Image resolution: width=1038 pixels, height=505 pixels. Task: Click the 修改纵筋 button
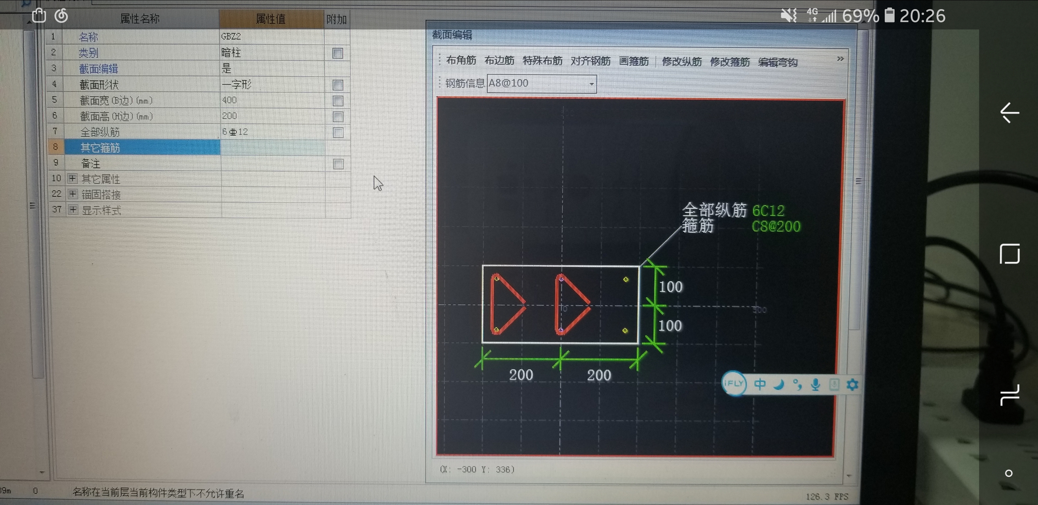pyautogui.click(x=682, y=62)
